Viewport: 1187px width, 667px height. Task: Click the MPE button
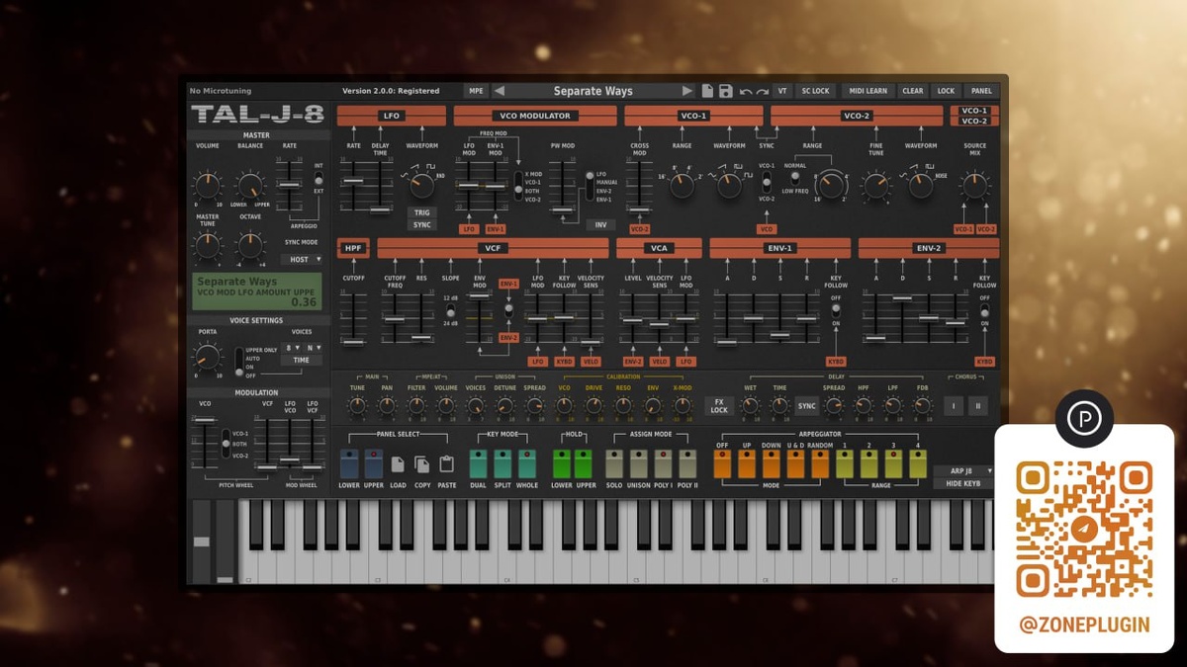click(476, 91)
